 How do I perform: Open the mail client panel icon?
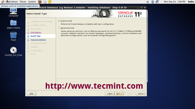pyautogui.click(x=45, y=2)
